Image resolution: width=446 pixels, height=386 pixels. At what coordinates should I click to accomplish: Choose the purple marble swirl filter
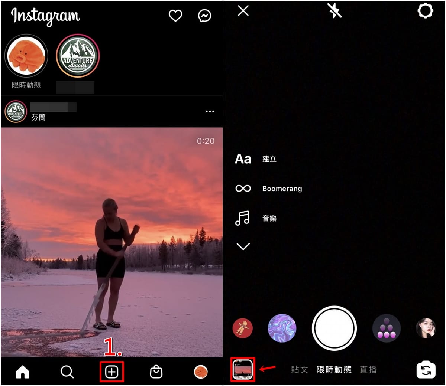[282, 328]
